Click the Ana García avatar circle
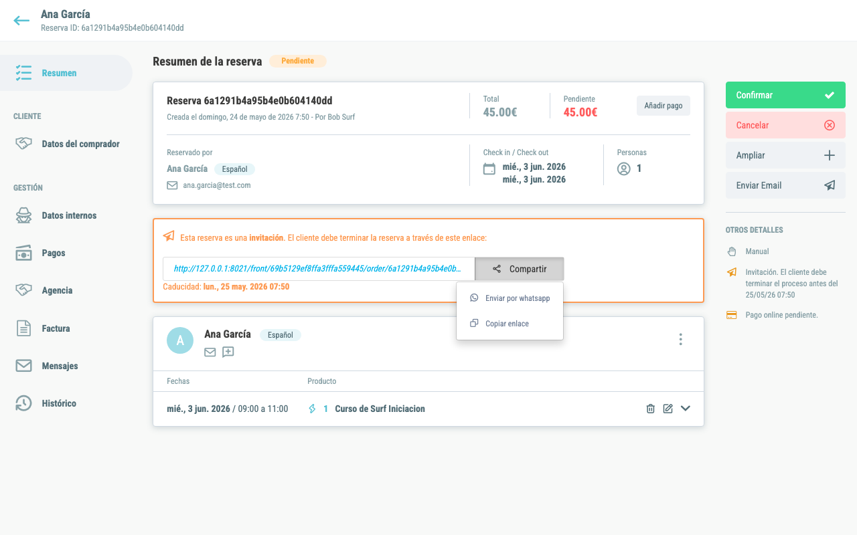The height and width of the screenshot is (535, 857). coord(180,340)
